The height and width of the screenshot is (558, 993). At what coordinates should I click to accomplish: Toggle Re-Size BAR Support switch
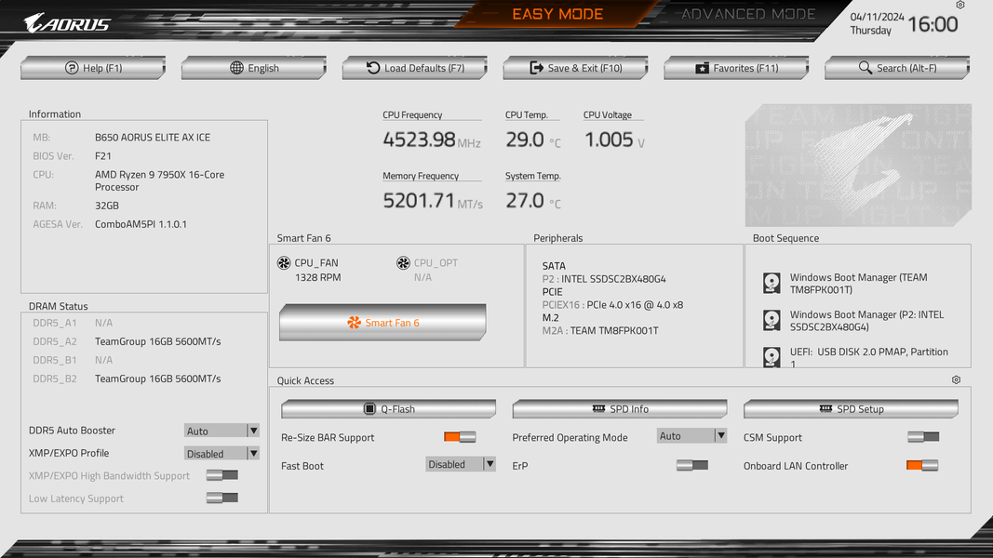pyautogui.click(x=460, y=436)
